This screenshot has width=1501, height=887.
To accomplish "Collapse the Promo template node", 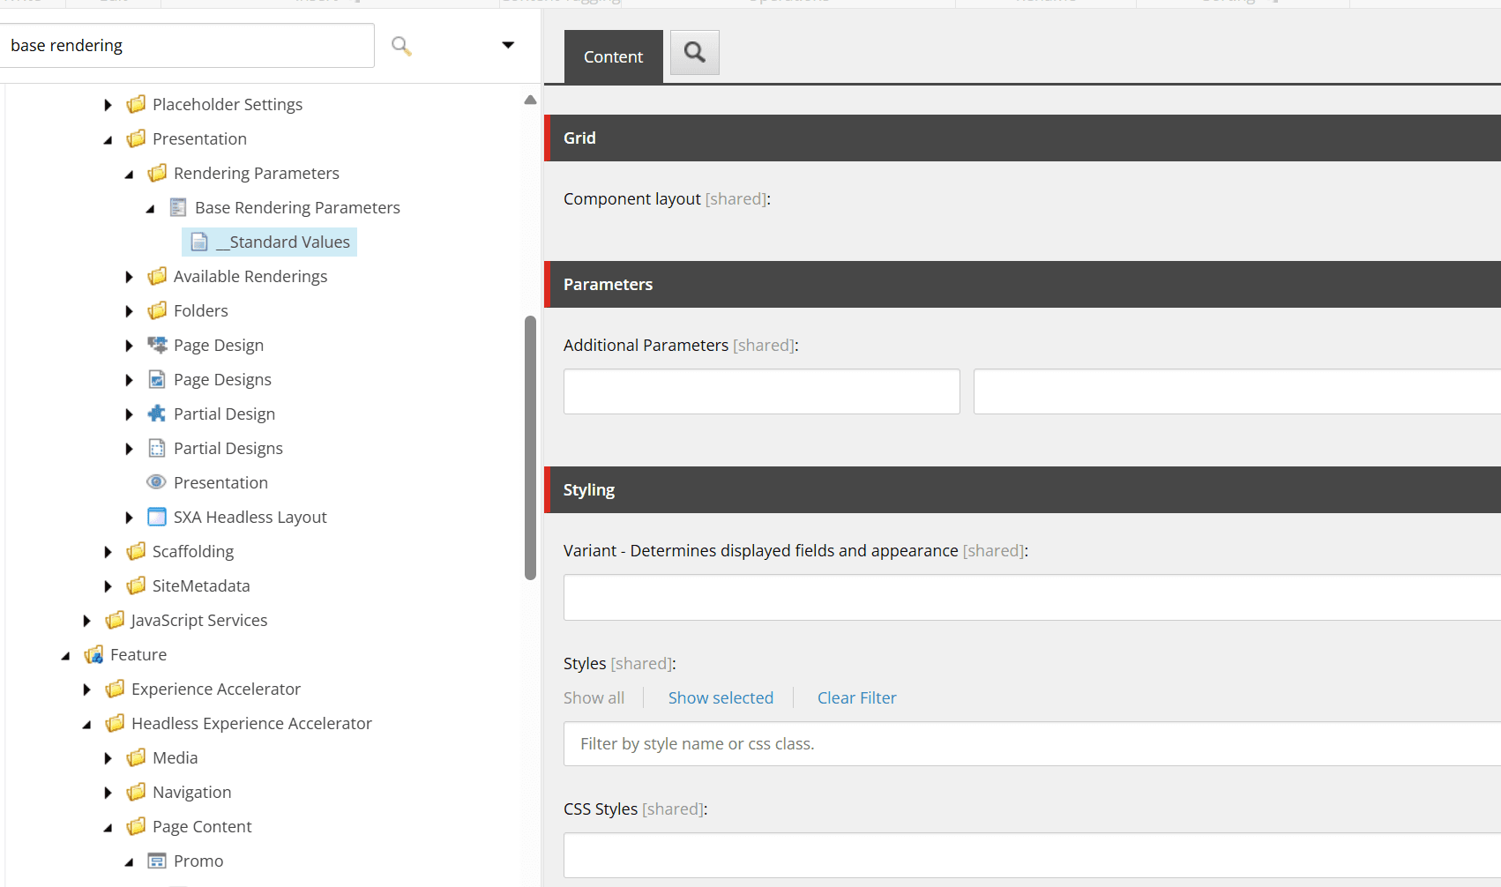I will [x=129, y=861].
